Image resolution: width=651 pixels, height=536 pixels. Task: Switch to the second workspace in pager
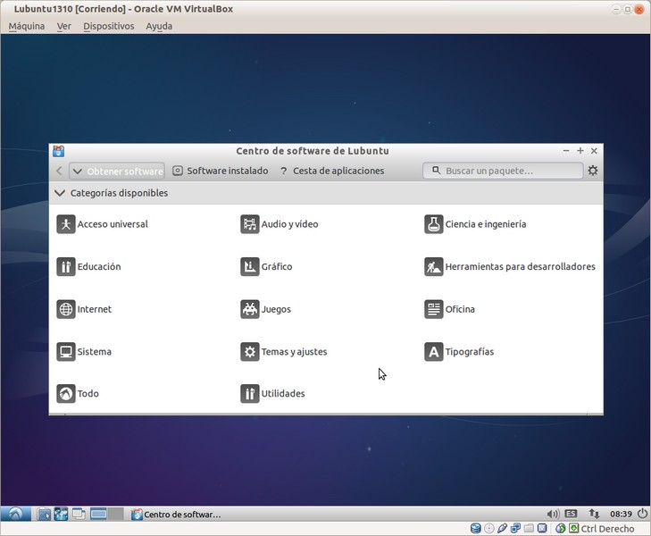coord(115,515)
